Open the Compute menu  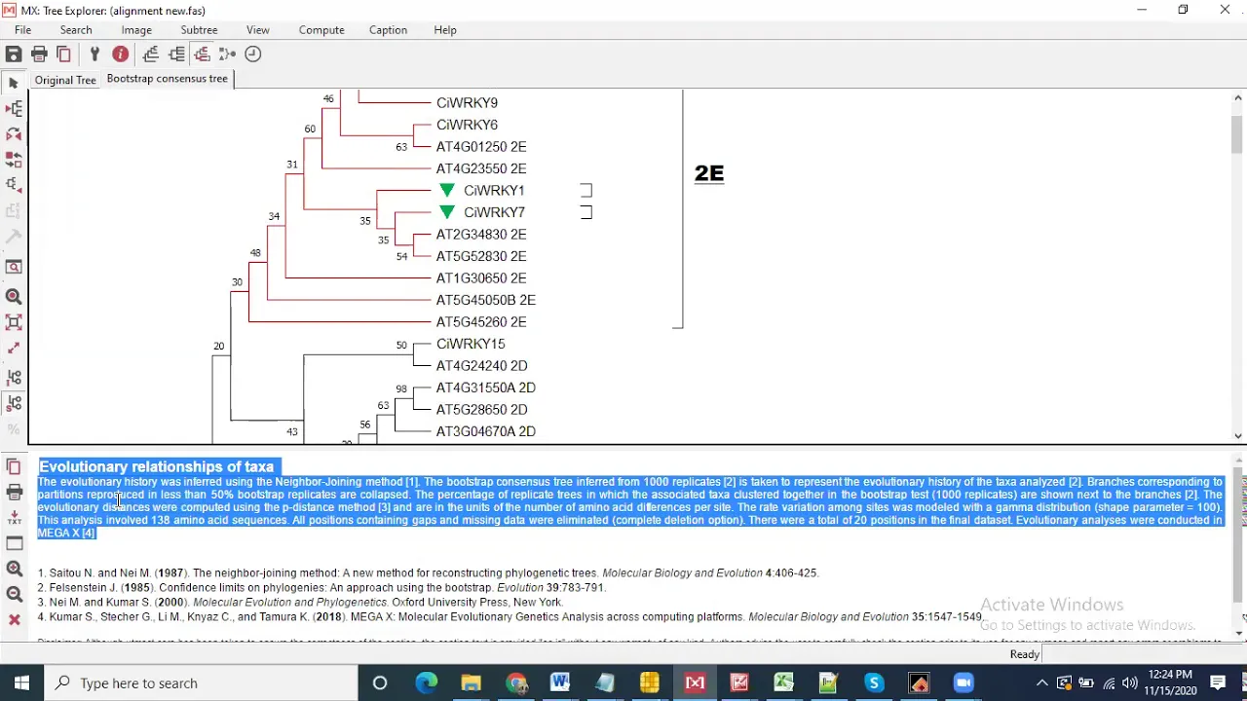(321, 30)
